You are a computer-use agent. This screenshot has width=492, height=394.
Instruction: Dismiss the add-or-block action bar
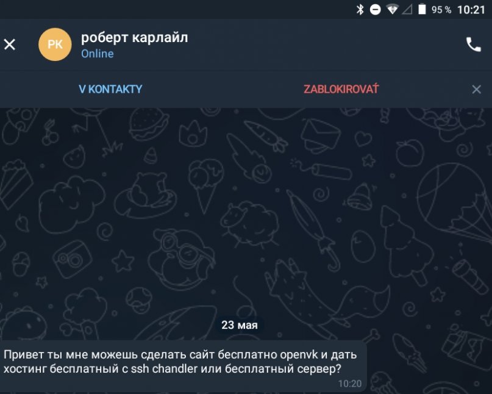476,90
